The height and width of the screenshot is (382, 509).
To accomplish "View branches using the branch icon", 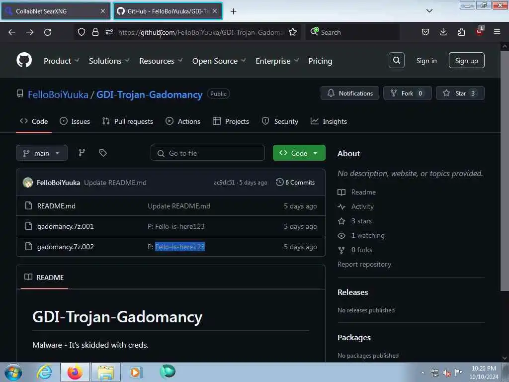I will pos(82,153).
